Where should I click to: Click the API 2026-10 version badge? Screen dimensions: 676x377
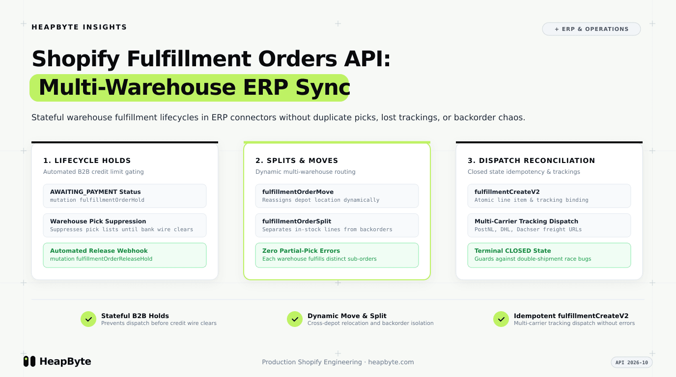[632, 362]
